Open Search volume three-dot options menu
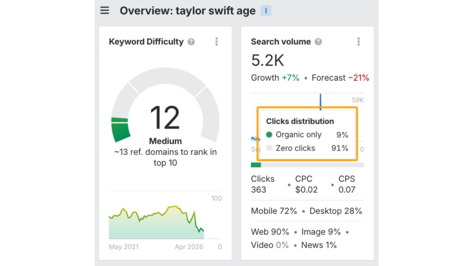Image resolution: width=473 pixels, height=266 pixels. tap(358, 42)
